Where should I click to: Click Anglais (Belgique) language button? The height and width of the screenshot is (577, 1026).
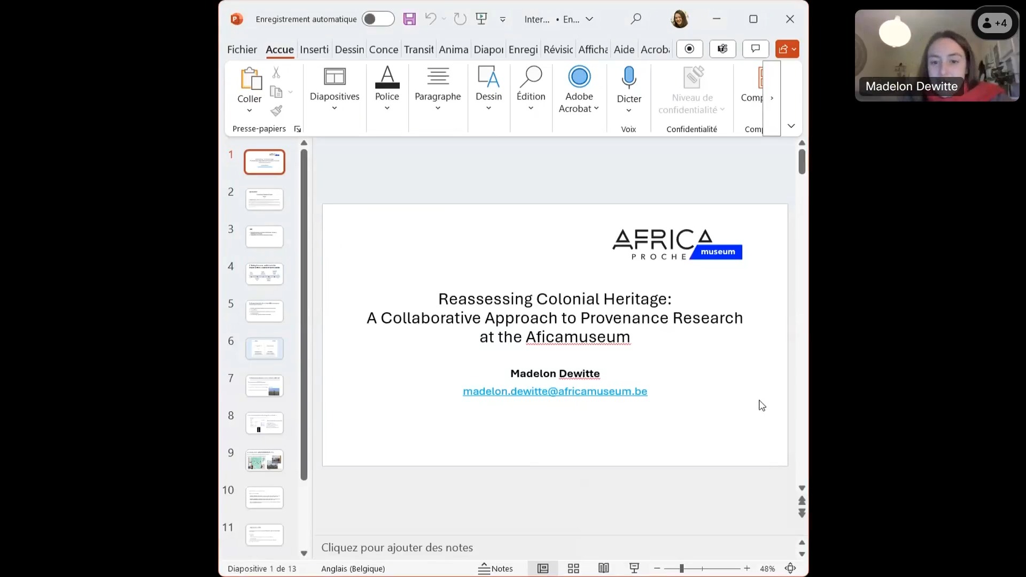click(353, 568)
